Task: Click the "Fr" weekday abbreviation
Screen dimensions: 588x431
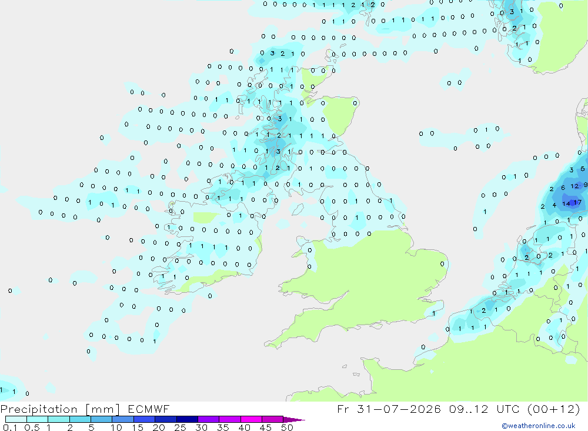Action: [x=343, y=409]
